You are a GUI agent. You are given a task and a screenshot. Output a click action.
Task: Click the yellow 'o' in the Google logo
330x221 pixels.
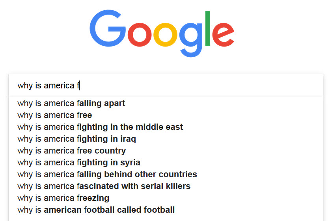pos(166,34)
